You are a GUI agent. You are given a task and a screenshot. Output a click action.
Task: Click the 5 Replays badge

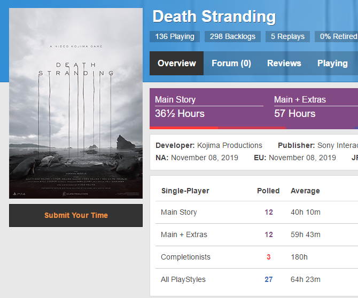[287, 36]
